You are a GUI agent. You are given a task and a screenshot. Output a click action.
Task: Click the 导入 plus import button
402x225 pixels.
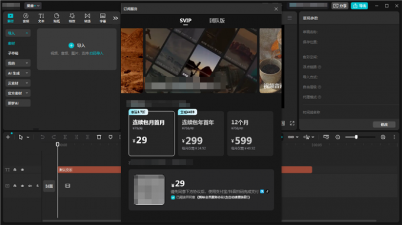(77, 45)
